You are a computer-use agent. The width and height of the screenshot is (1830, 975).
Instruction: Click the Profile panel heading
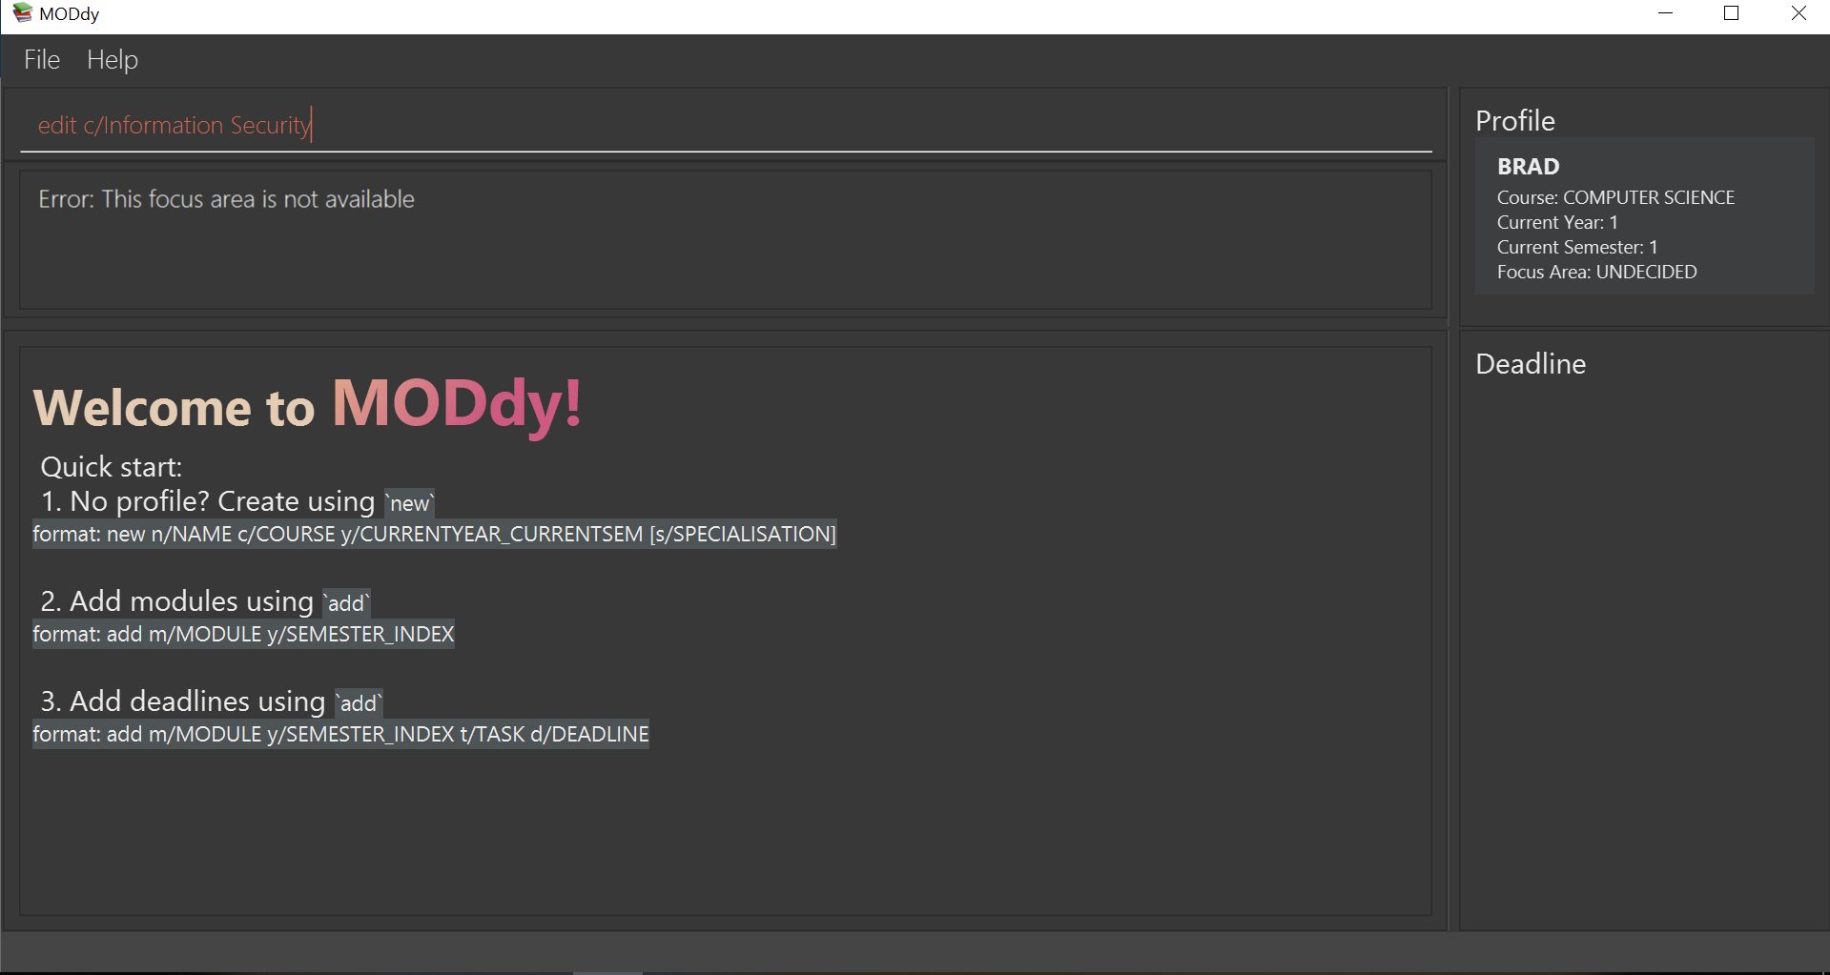click(1515, 121)
